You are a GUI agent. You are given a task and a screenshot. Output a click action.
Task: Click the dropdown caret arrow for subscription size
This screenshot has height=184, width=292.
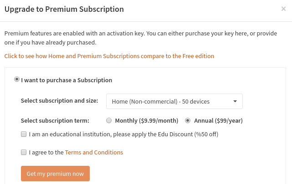click(235, 101)
